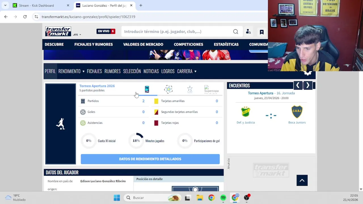Click the Def. y Justicia crest
Image resolution: width=363 pixels, height=204 pixels.
(x=246, y=112)
